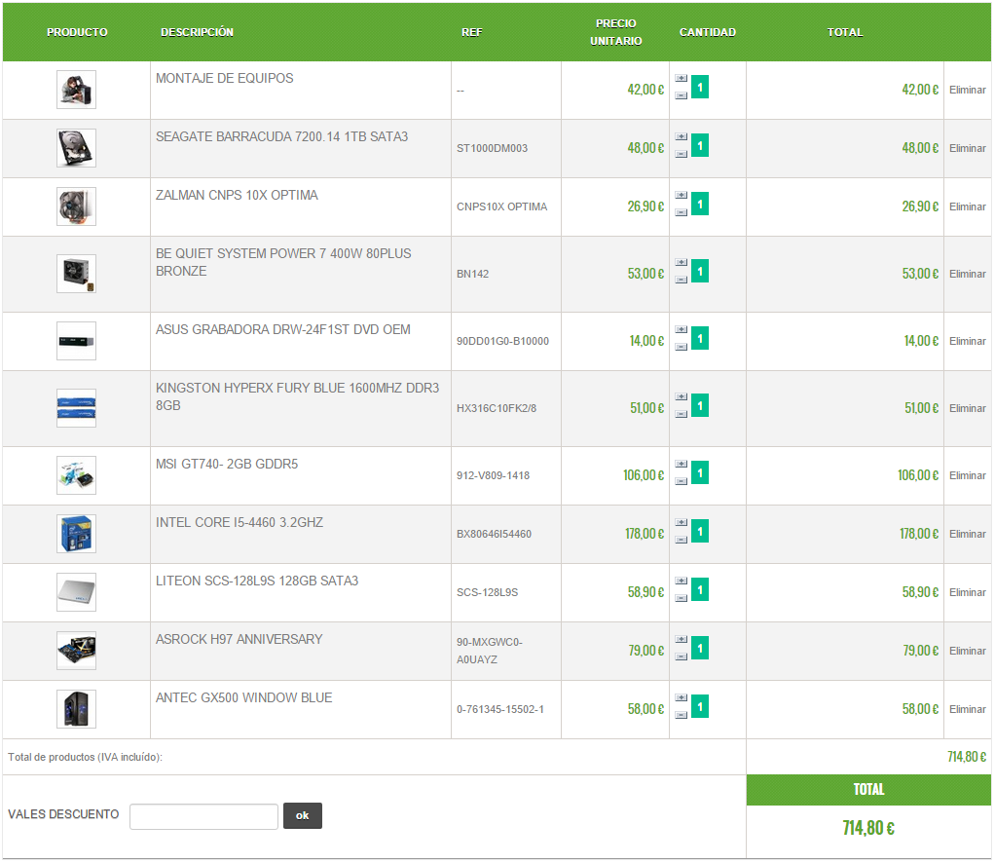Remove Asus Grabadora DVD from cart
The image size is (995, 863).
pyautogui.click(x=967, y=342)
